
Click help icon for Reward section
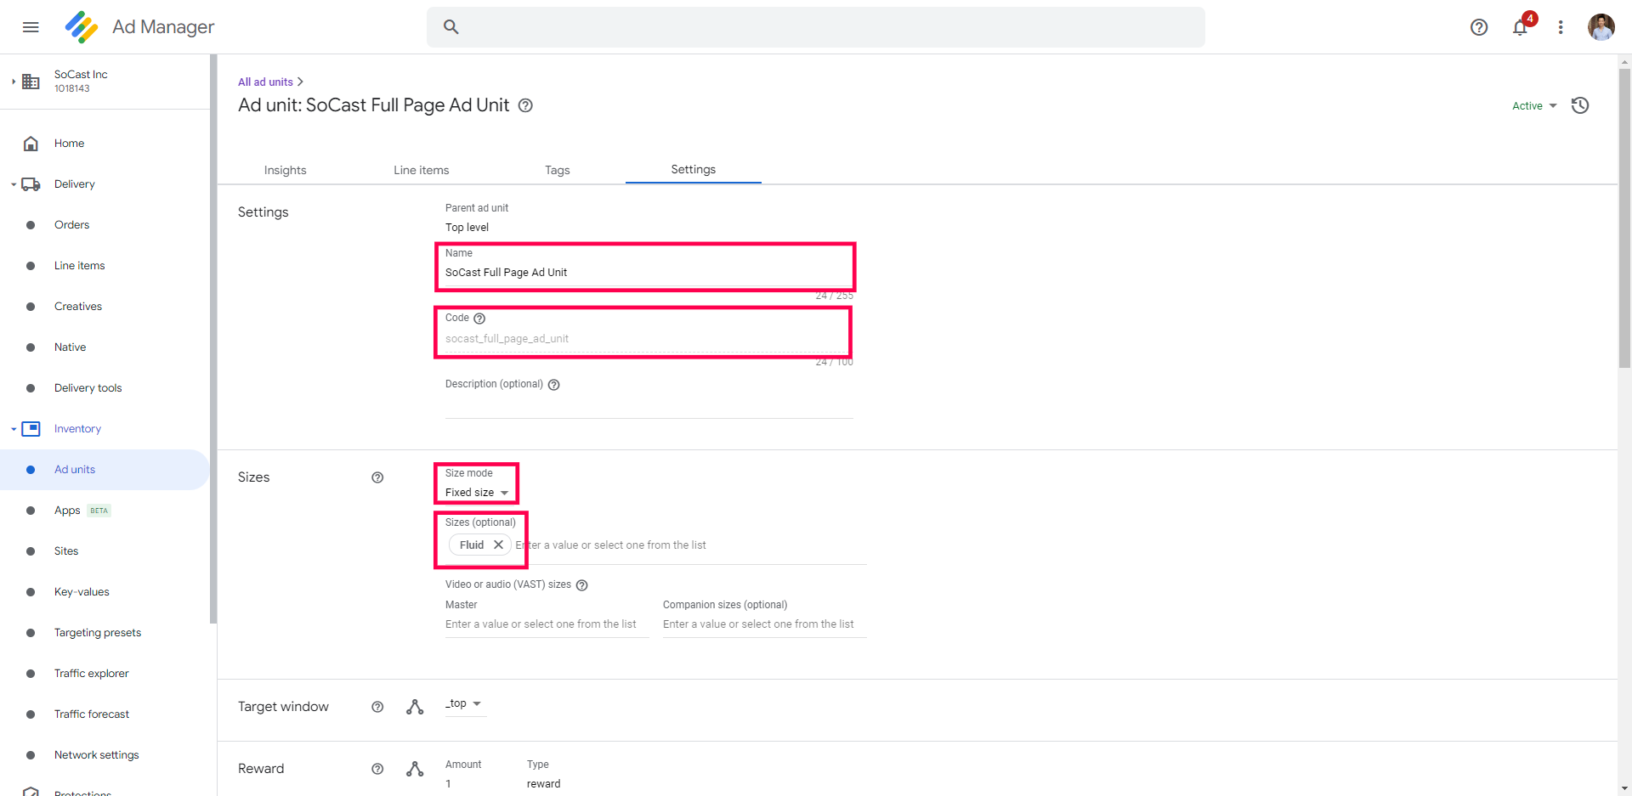pos(377,769)
